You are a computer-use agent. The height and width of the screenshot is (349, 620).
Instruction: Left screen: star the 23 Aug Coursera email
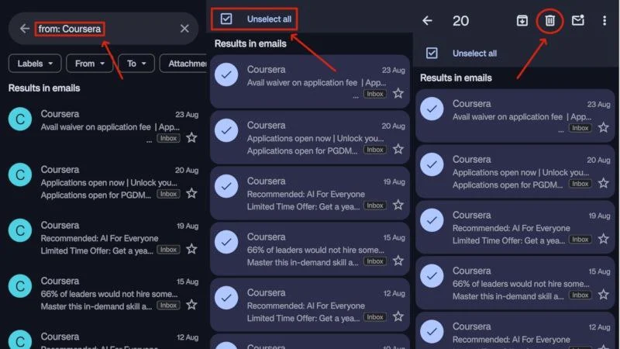(191, 138)
